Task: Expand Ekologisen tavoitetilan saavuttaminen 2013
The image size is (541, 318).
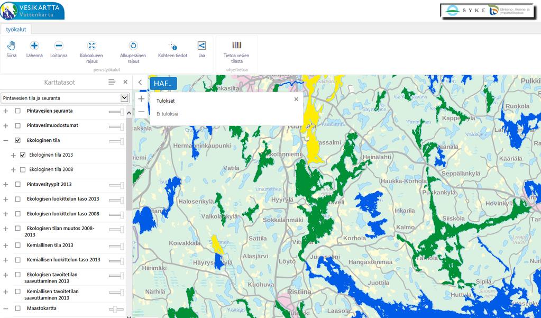Action: (x=5, y=275)
